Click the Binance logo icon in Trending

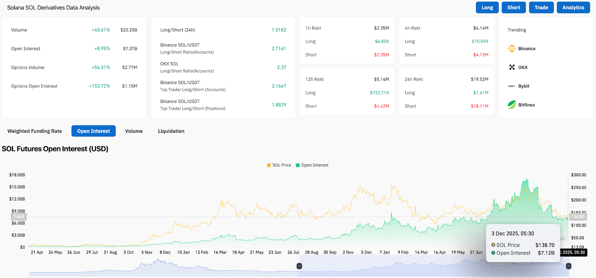click(x=512, y=49)
